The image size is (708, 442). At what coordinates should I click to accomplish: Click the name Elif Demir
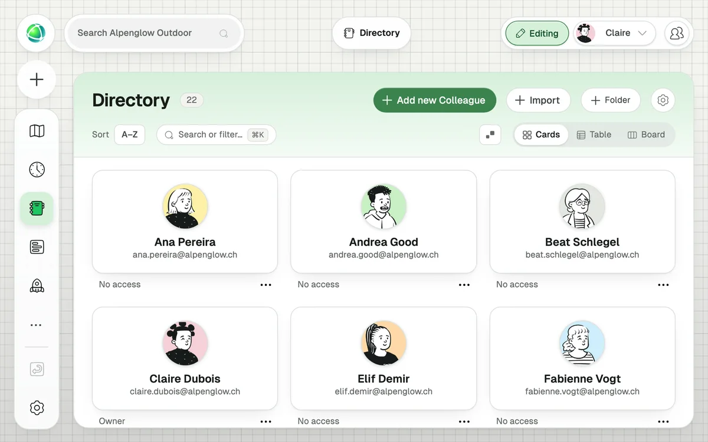tap(383, 378)
